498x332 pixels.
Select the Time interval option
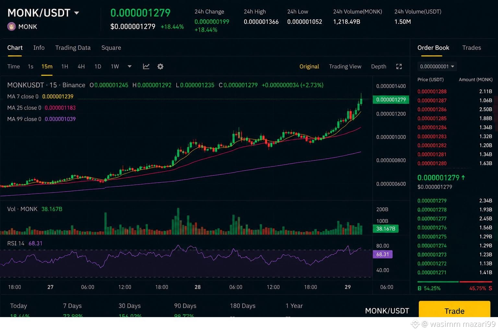pyautogui.click(x=14, y=66)
